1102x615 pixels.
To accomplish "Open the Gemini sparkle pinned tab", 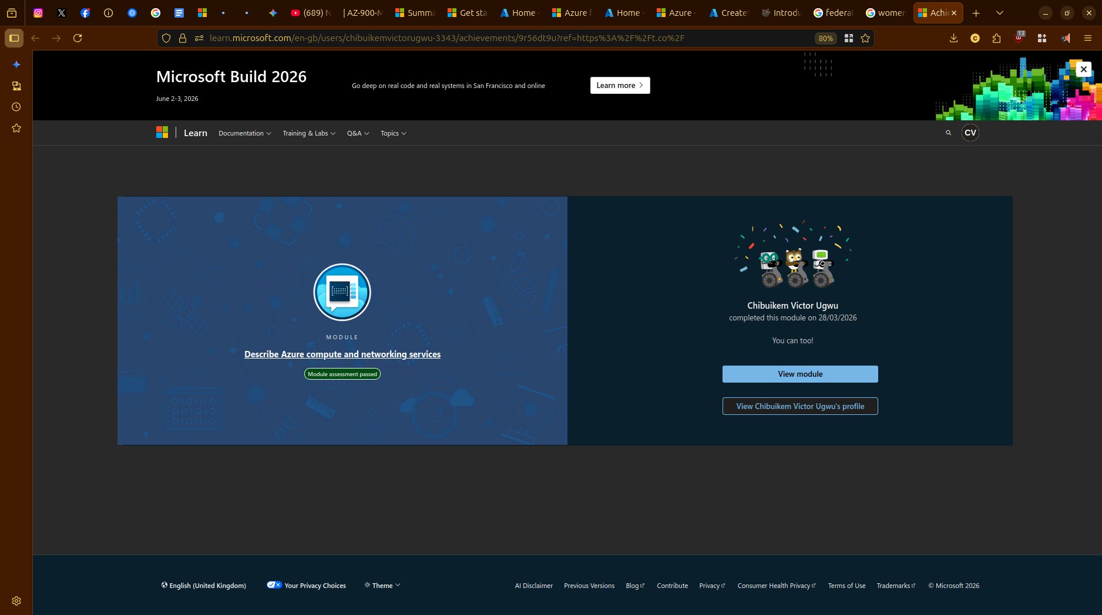I will pos(273,12).
